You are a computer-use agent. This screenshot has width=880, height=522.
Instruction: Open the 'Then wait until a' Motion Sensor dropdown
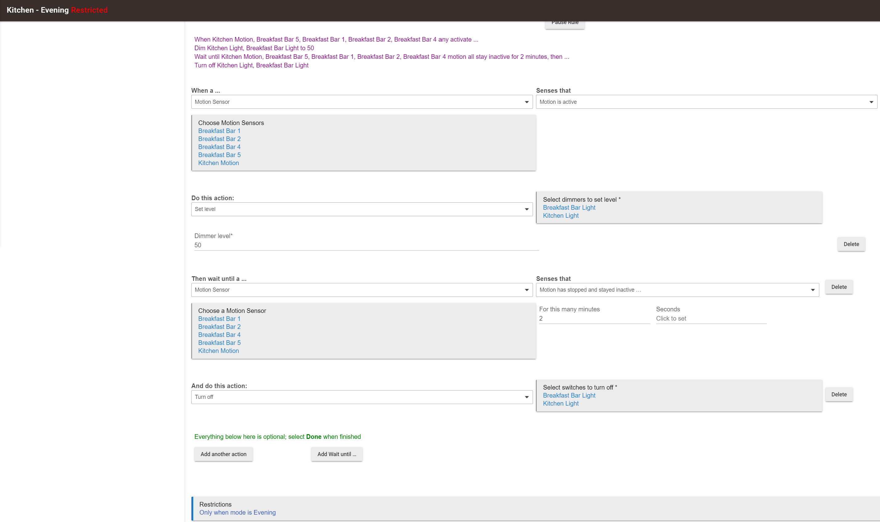(362, 289)
